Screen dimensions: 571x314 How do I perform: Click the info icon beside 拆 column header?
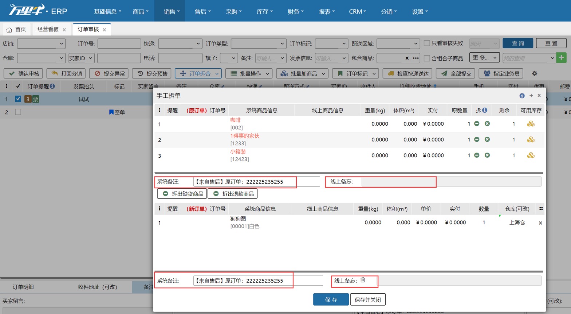(485, 110)
